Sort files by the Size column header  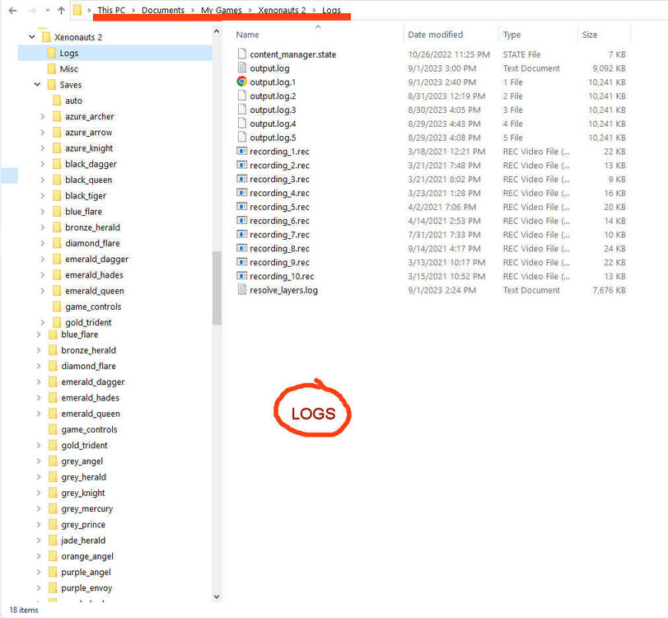(590, 35)
